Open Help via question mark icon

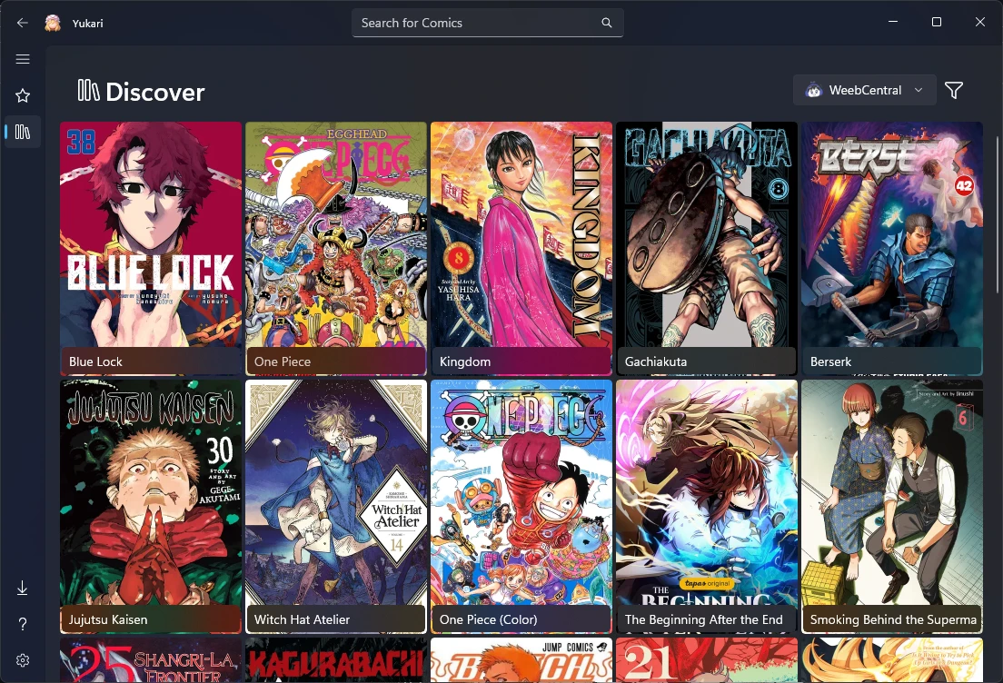click(x=23, y=624)
